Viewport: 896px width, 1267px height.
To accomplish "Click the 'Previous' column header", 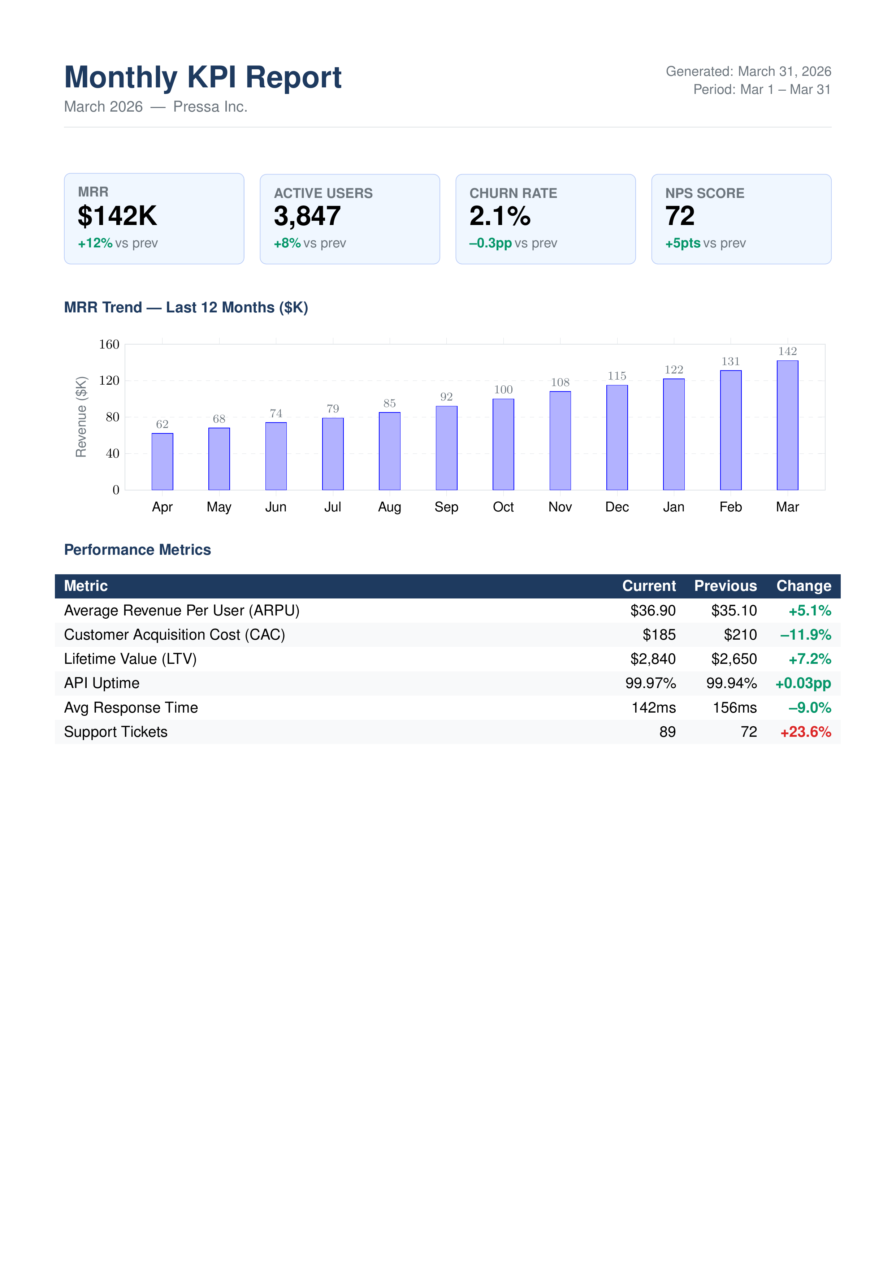I will pyautogui.click(x=726, y=586).
